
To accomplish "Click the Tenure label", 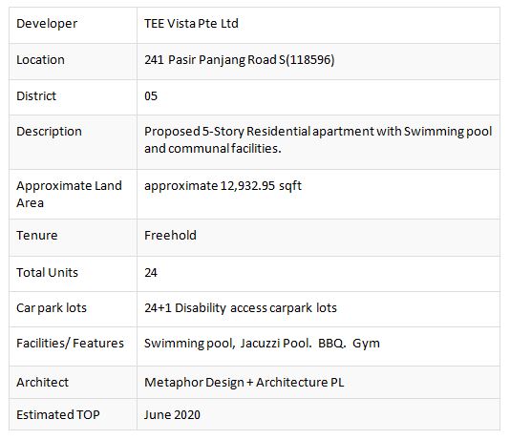I will [x=36, y=236].
